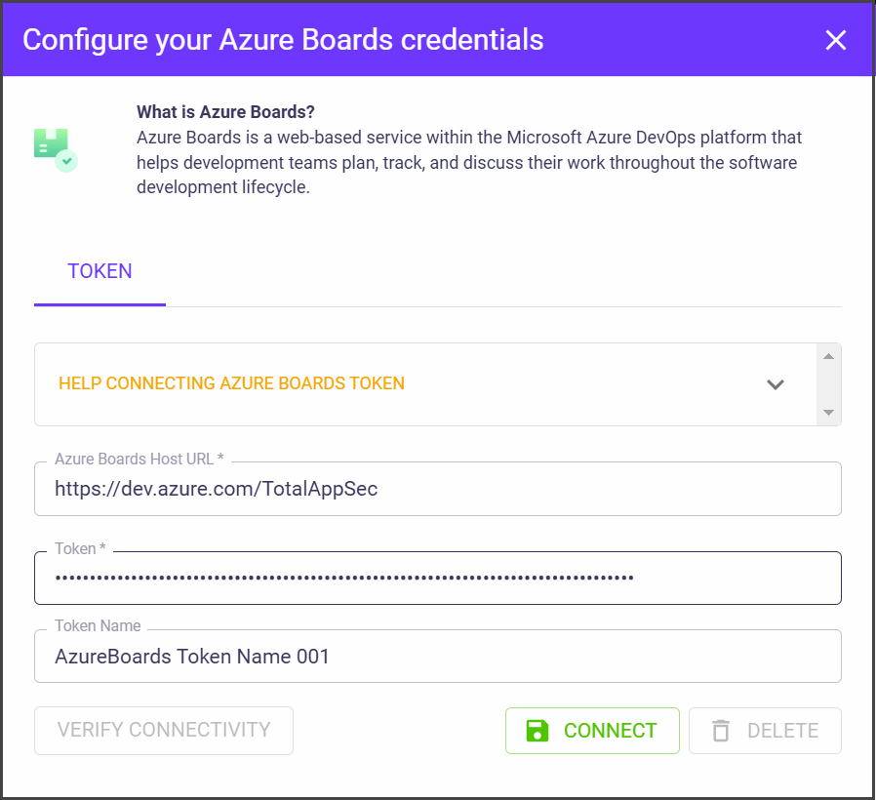This screenshot has height=800, width=876.
Task: Click the dialog title text
Action: 283,40
